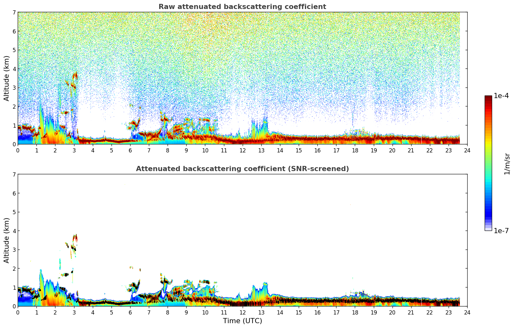The height and width of the screenshot is (328, 514).
Task: Click the colorbar's '1e-4' maximum label
Action: (501, 96)
